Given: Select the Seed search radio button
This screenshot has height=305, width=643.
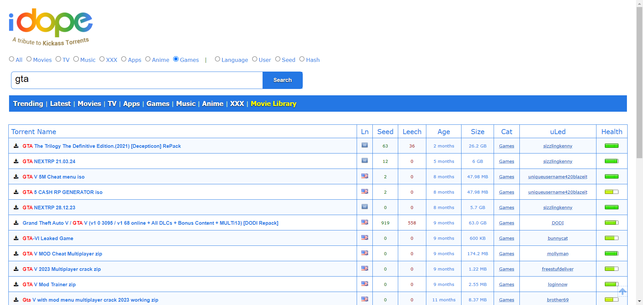Looking at the screenshot, I should [278, 59].
